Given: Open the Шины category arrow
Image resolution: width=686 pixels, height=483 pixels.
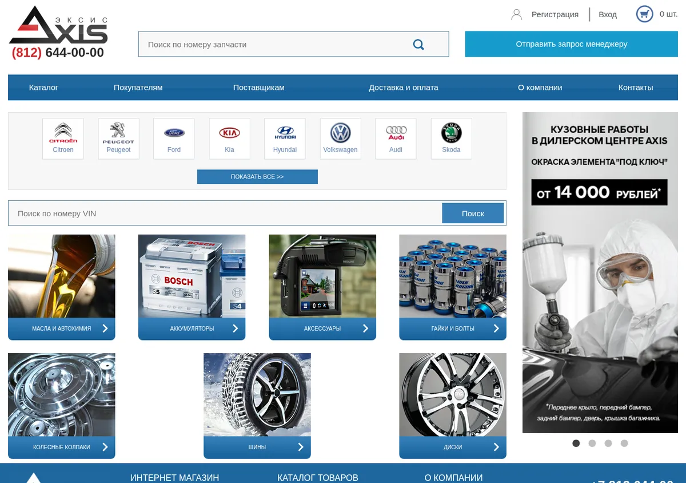Looking at the screenshot, I should pyautogui.click(x=301, y=447).
